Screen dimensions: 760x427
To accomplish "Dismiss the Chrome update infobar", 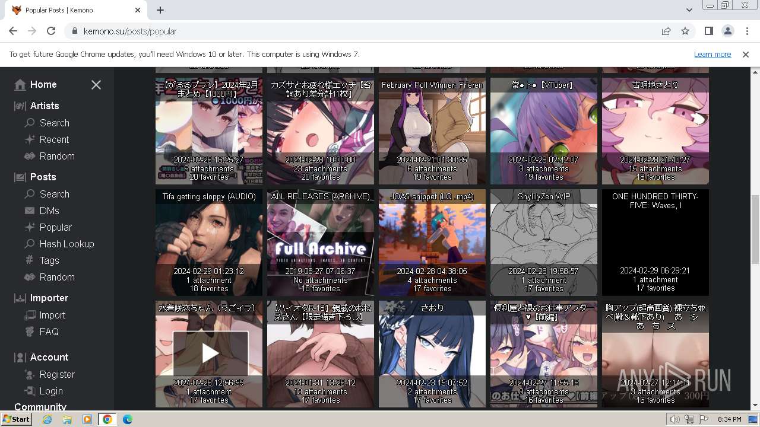I will click(746, 54).
